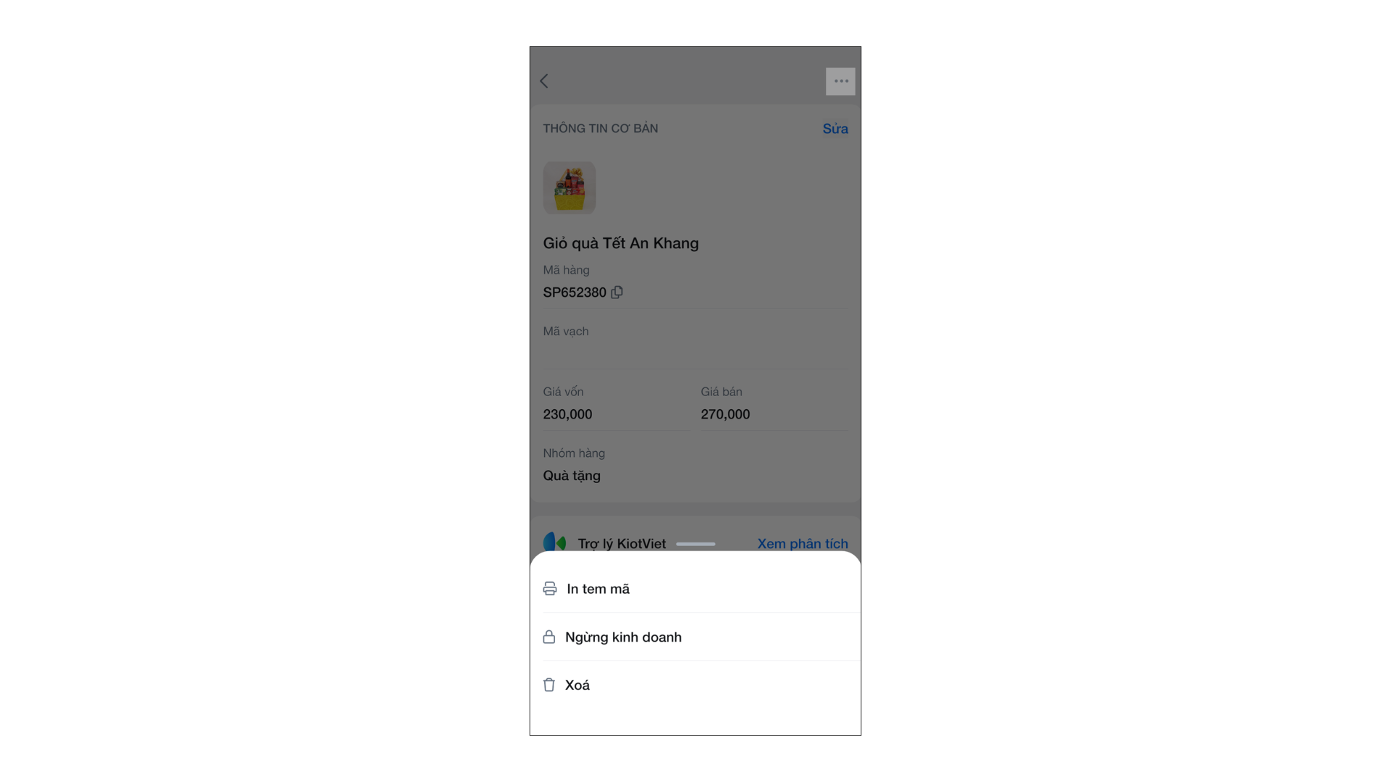The image size is (1391, 782).
Task: Click the lock icon for Ngừng kinh doanh
Action: 549,636
